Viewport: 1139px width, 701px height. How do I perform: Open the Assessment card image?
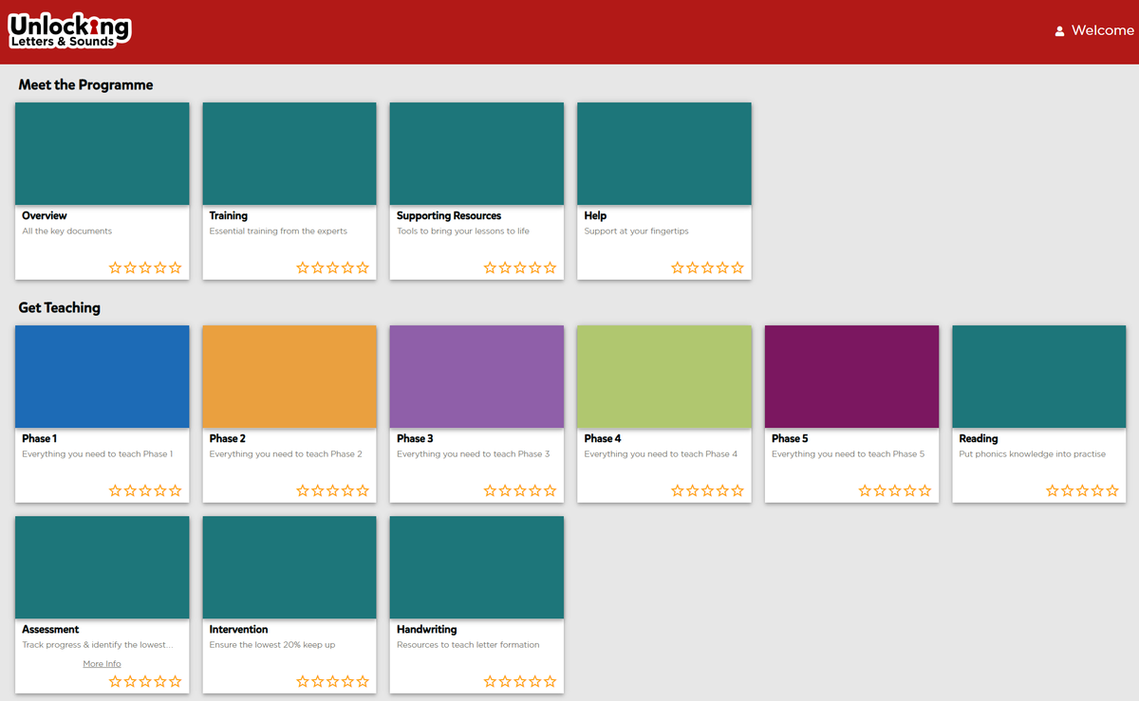[x=103, y=567]
